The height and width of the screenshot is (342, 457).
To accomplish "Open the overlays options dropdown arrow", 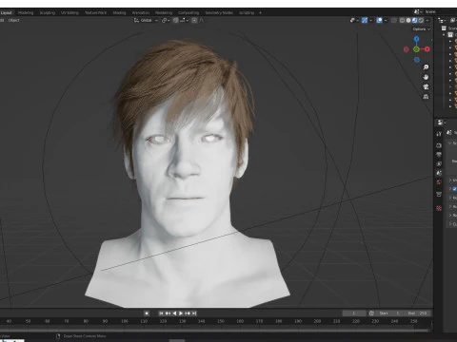I will pos(386,20).
